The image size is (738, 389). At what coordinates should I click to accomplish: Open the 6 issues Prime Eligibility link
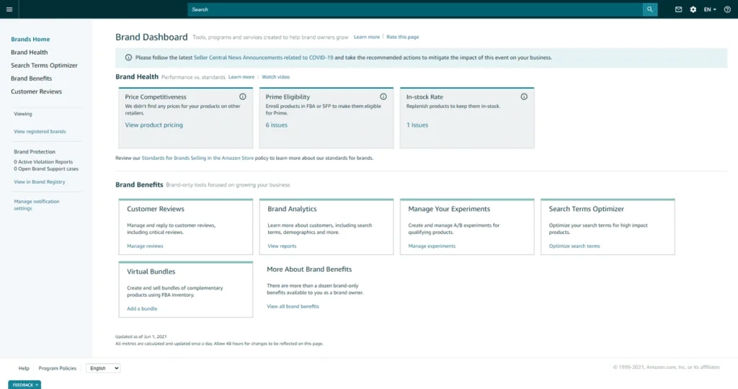pyautogui.click(x=276, y=125)
